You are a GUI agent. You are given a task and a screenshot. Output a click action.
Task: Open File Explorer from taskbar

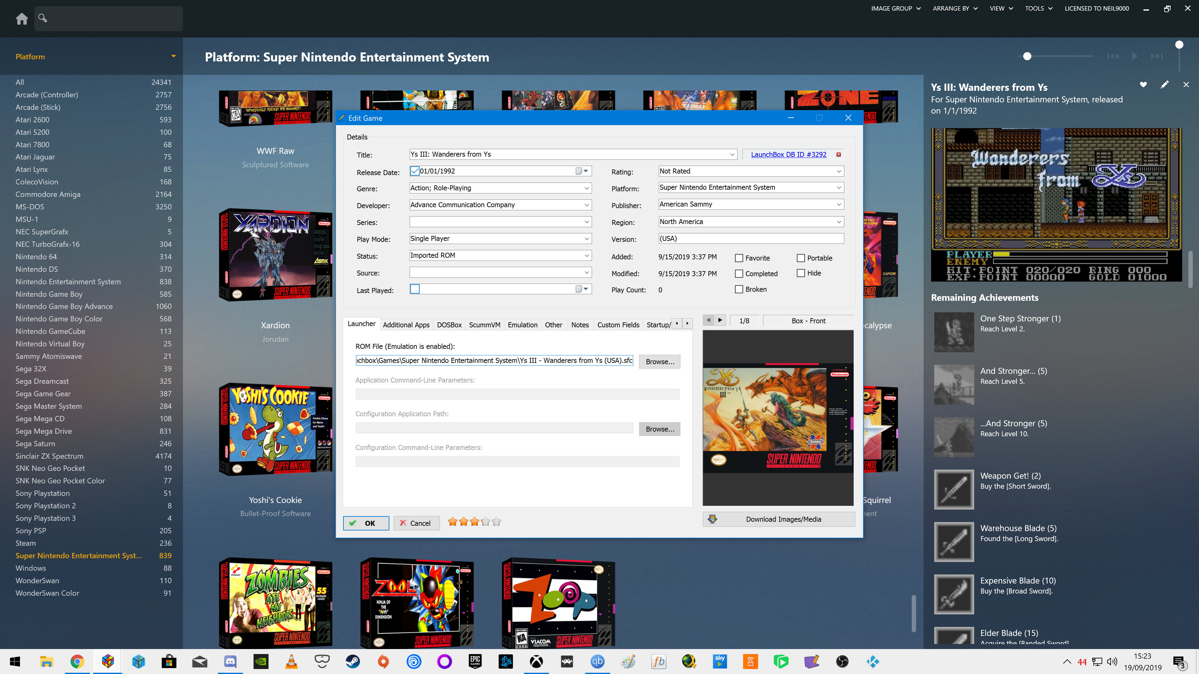(x=47, y=662)
